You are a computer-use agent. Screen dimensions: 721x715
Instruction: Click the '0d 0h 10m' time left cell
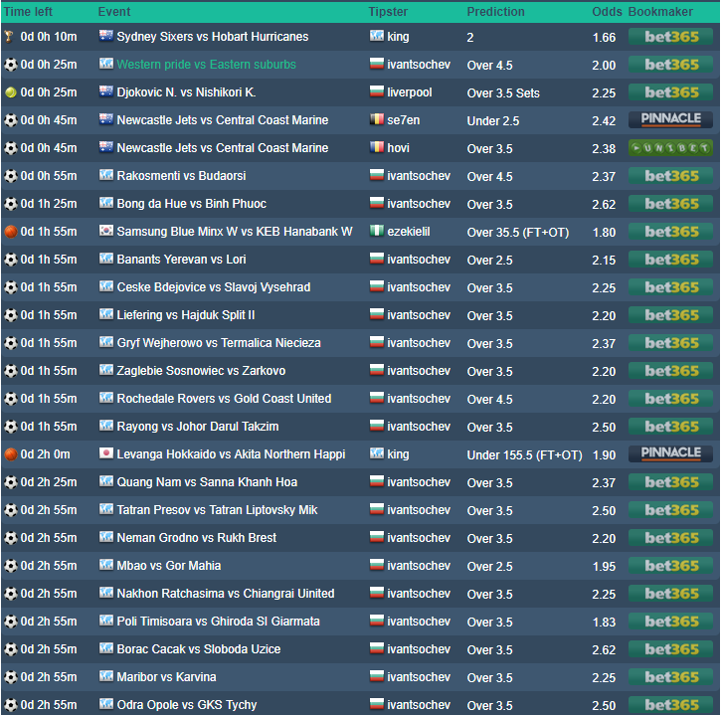point(49,37)
